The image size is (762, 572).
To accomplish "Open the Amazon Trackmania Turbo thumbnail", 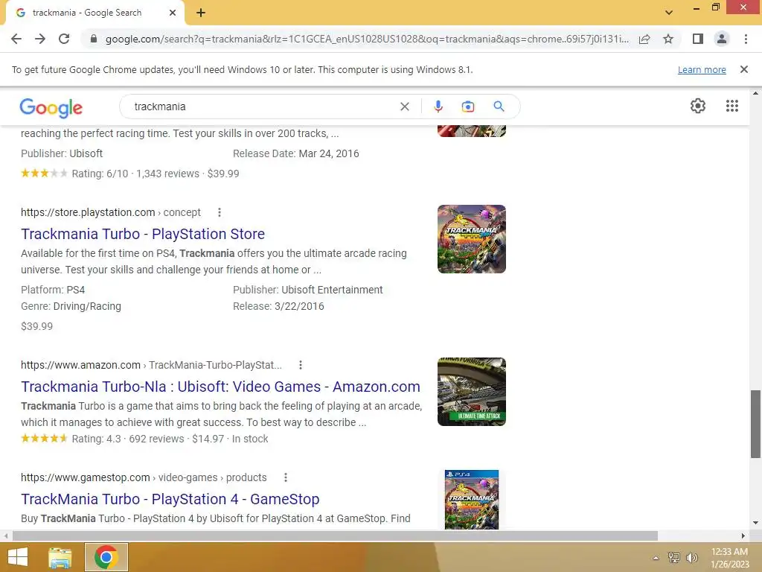I will 471,392.
